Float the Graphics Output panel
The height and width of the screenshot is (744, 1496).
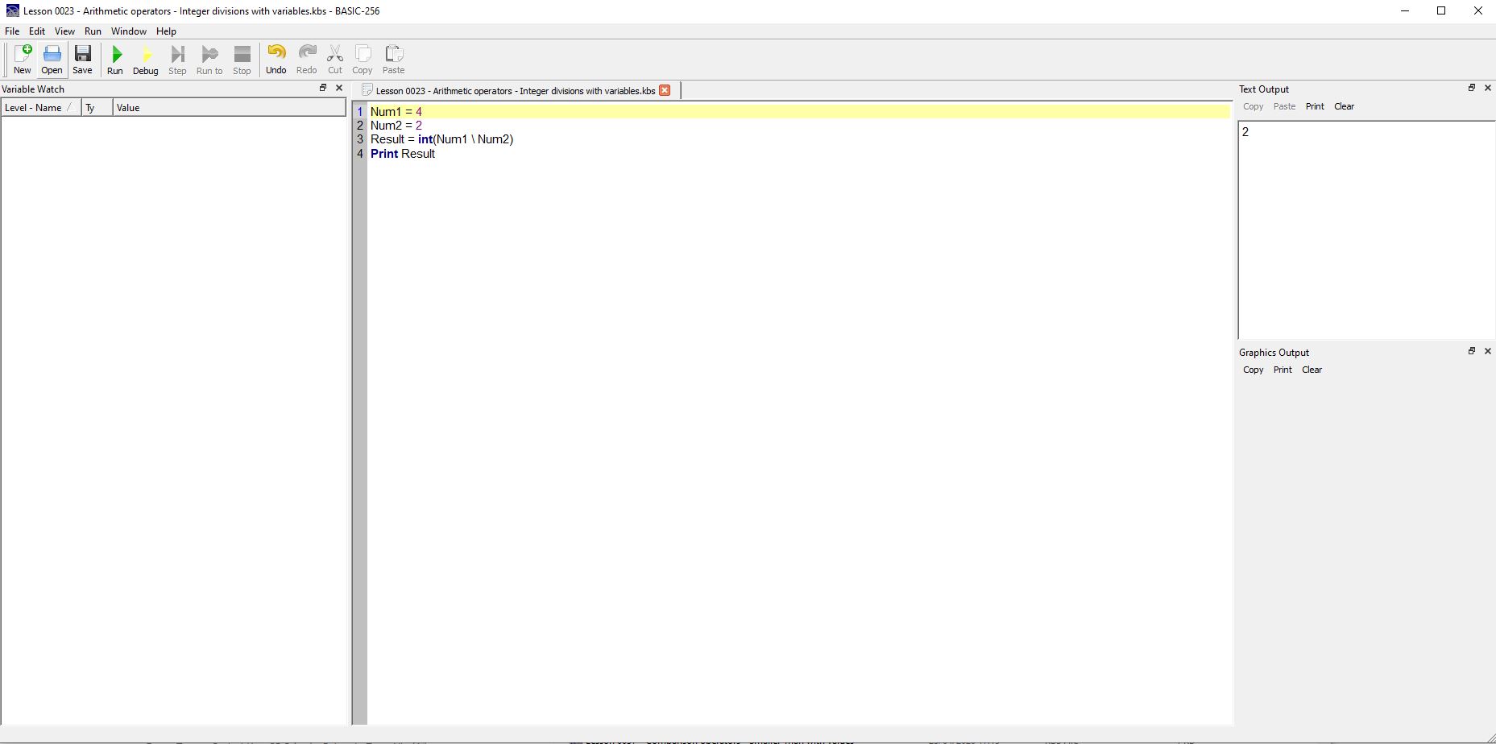coord(1471,351)
